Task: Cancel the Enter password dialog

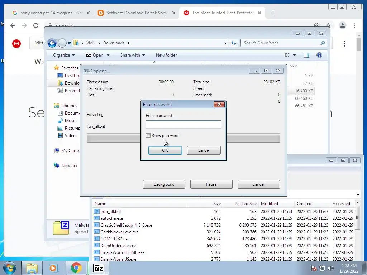Action: pos(204,150)
